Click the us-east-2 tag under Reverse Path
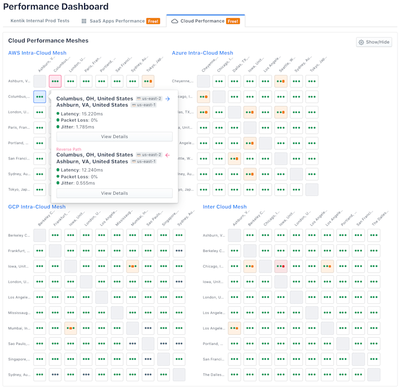 coord(149,155)
